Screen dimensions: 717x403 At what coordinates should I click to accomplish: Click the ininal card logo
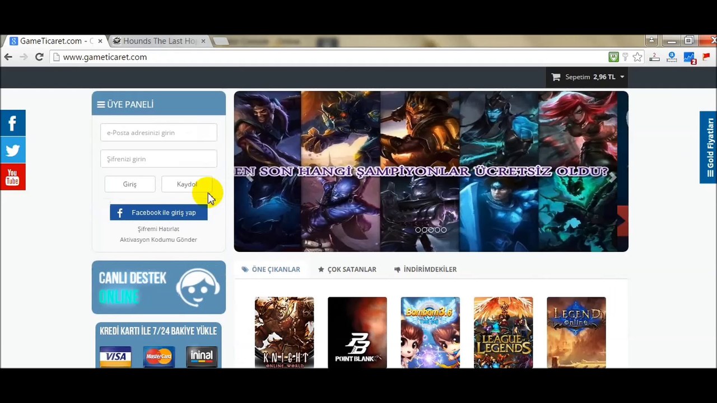tap(202, 356)
